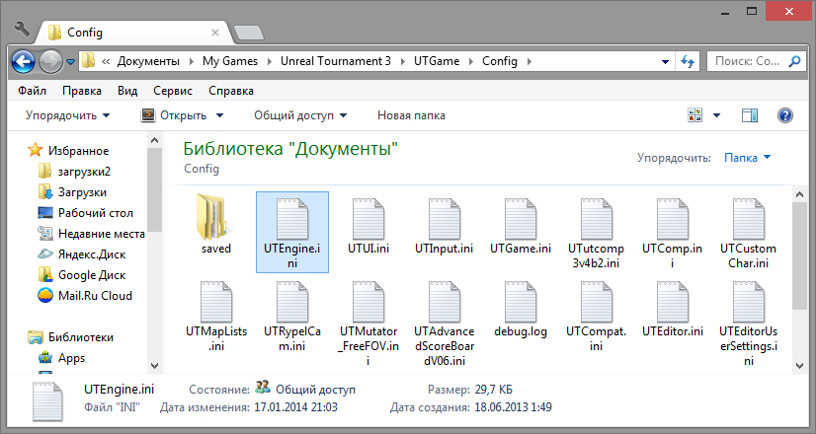Open the Справка menu

click(231, 91)
